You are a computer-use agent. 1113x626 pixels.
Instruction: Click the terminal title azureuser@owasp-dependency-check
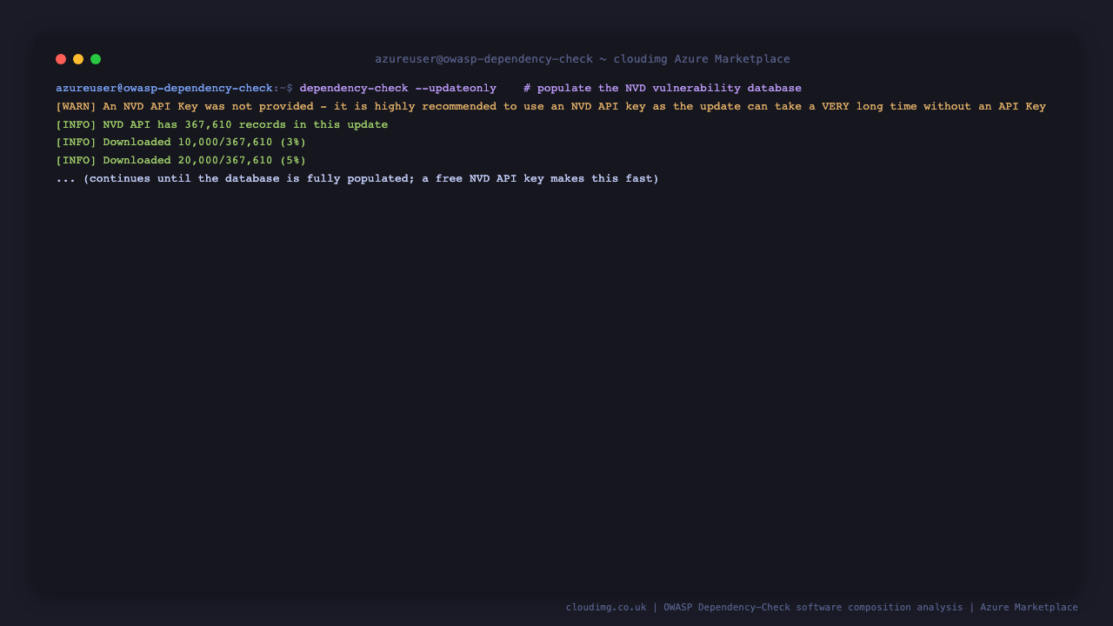pyautogui.click(x=583, y=59)
